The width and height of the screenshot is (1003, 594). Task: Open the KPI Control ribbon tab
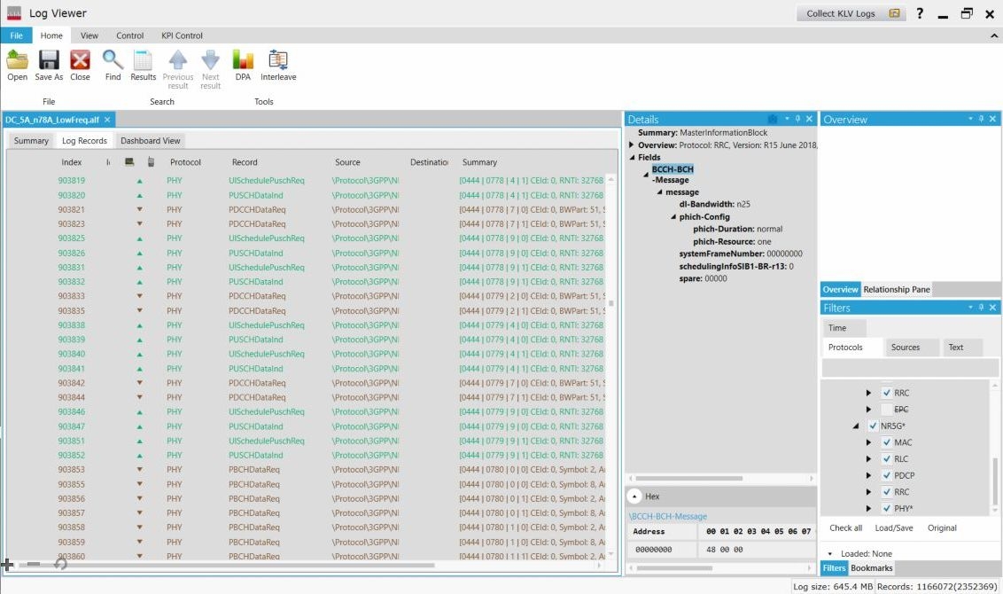point(182,35)
